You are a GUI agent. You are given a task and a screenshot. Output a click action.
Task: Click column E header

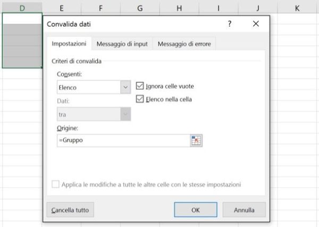click(62, 8)
